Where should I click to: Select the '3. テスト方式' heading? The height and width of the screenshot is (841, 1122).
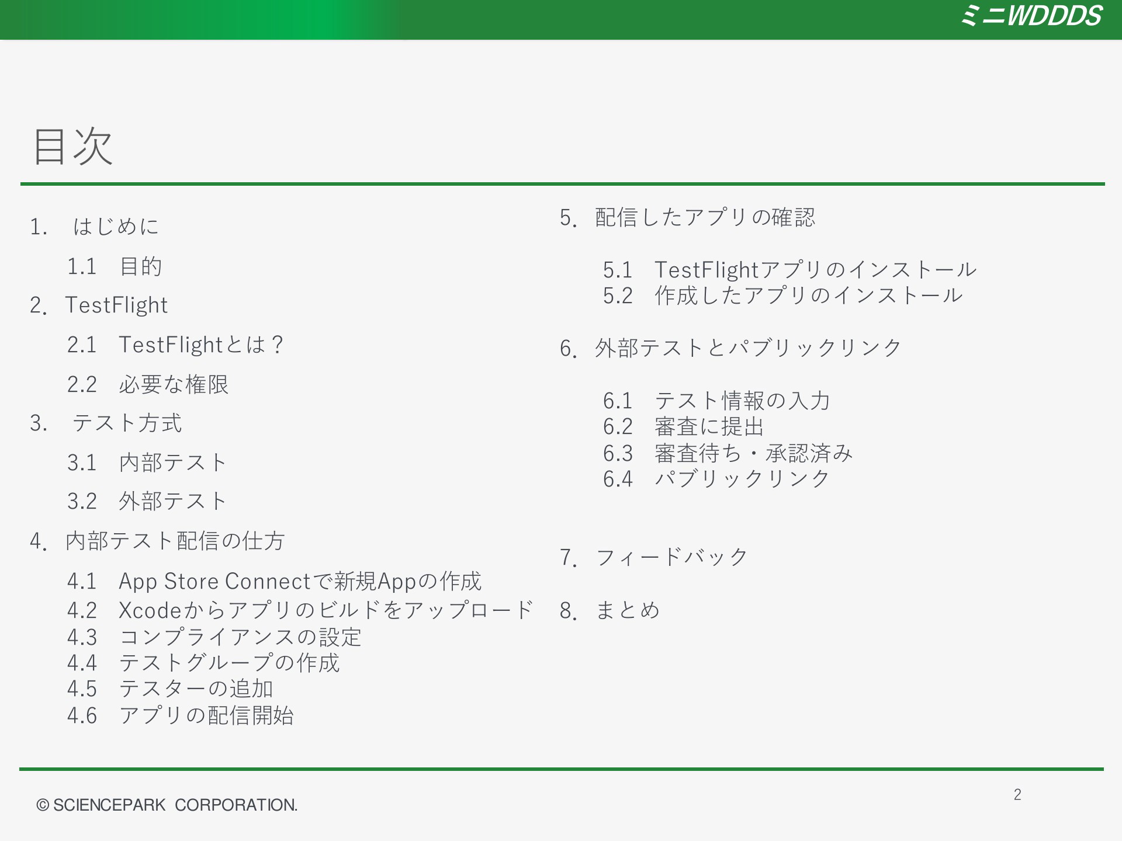coord(106,423)
